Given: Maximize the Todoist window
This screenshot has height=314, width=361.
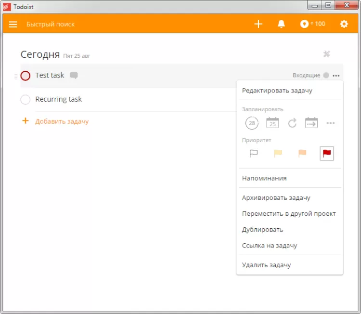Looking at the screenshot, I should [328, 5].
